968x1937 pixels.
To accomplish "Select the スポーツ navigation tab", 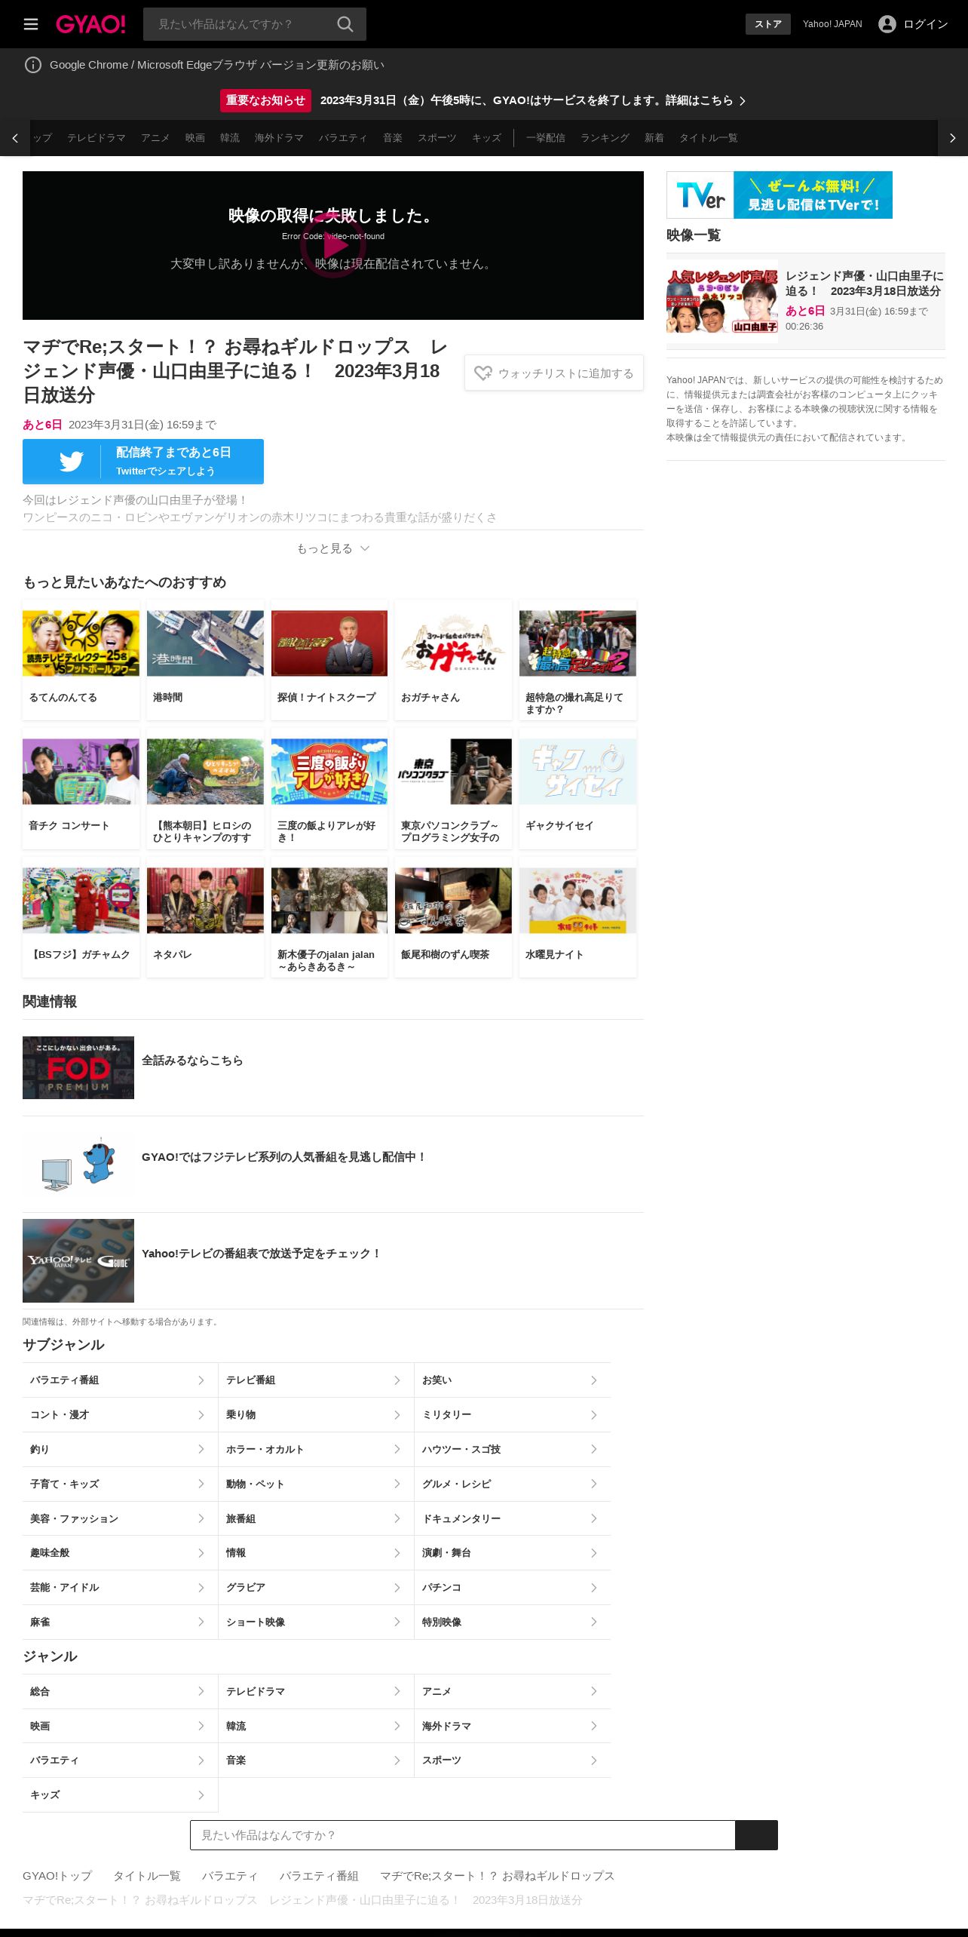I will click(x=437, y=138).
